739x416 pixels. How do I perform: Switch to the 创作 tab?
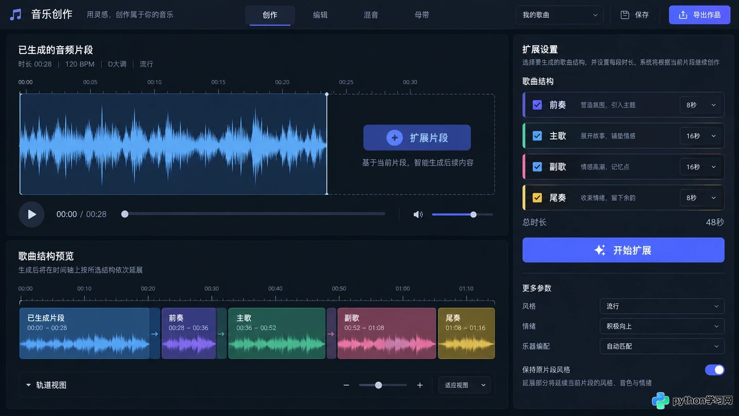270,15
